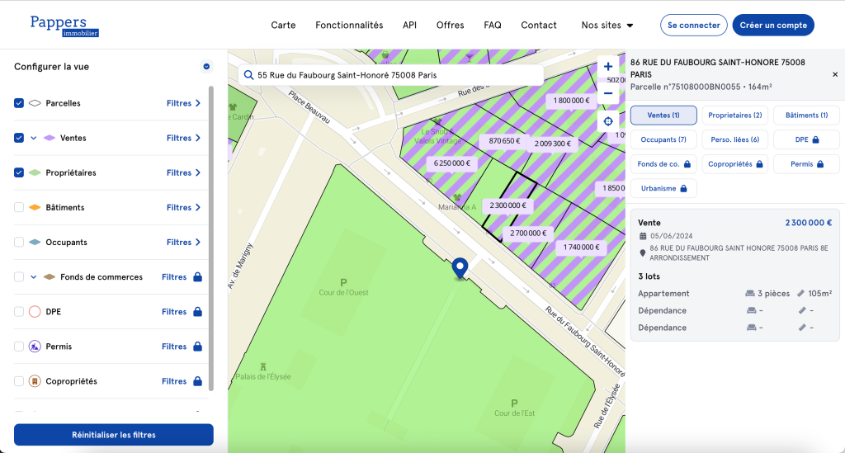Screen dimensions: 845x453
Task: Zoom out on the map
Action: 608,93
